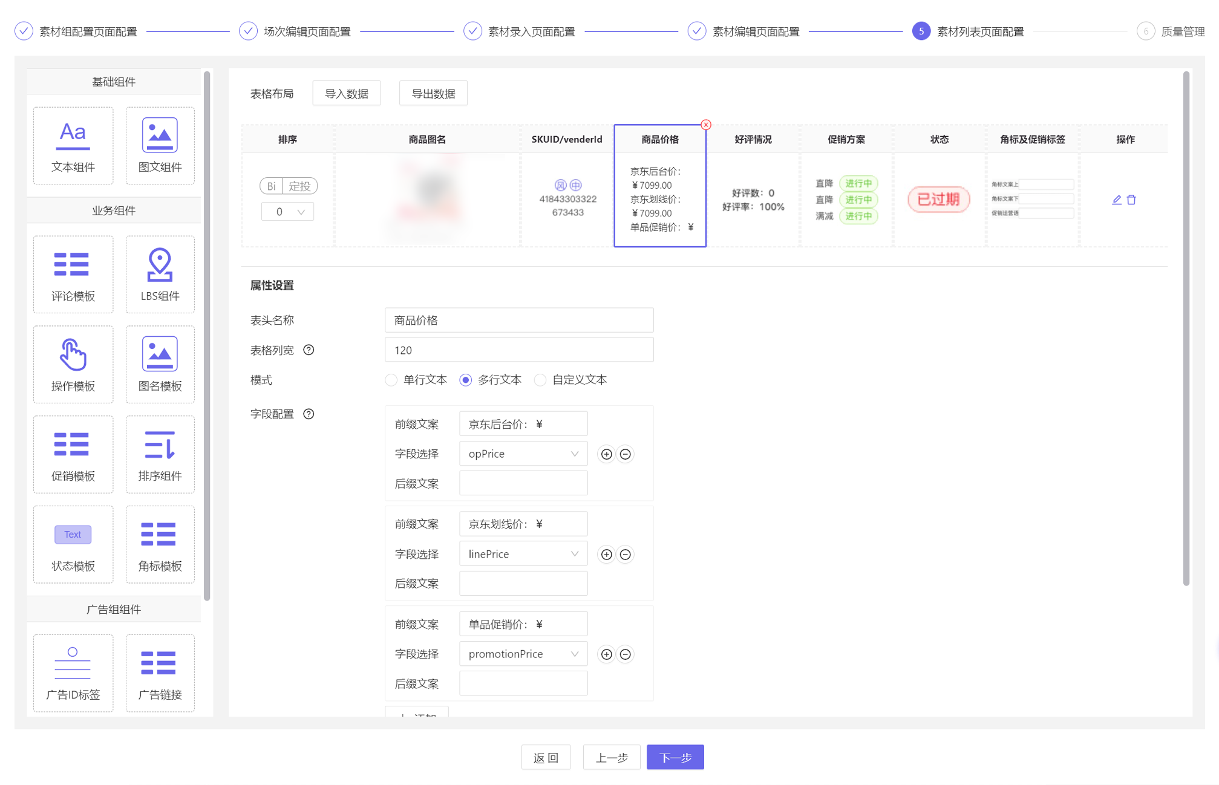Viewport: 1219px width, 785px height.
Task: Open the sort order dropdown showing 0
Action: tap(287, 212)
